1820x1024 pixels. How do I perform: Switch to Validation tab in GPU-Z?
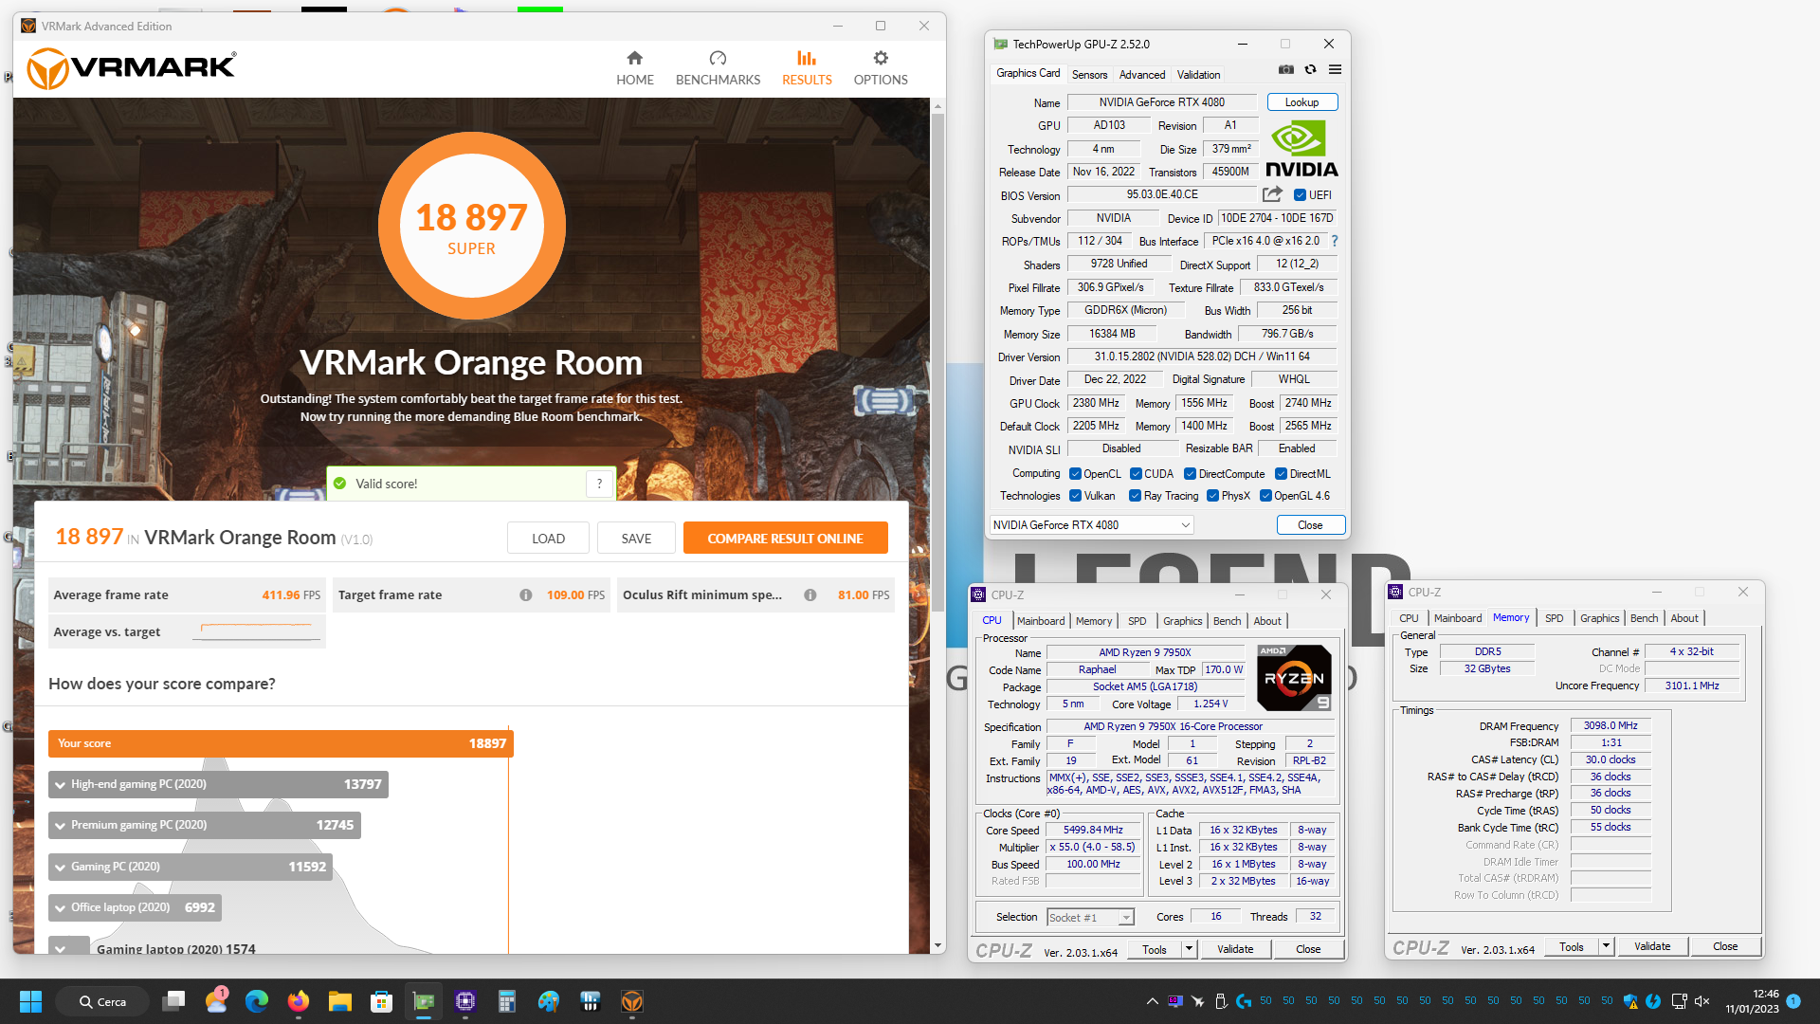pyautogui.click(x=1198, y=75)
